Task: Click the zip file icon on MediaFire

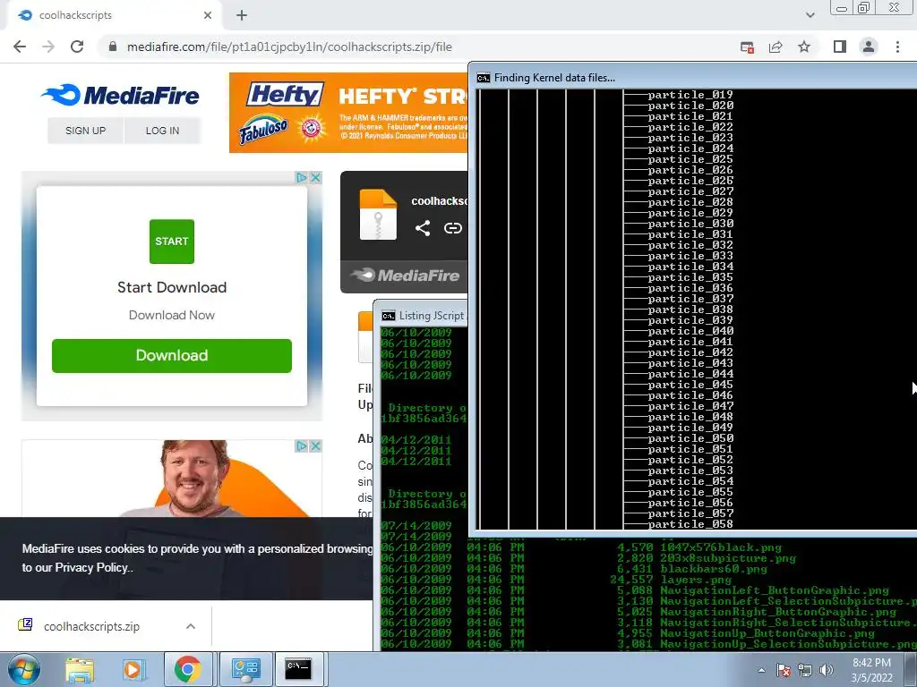Action: 378,215
